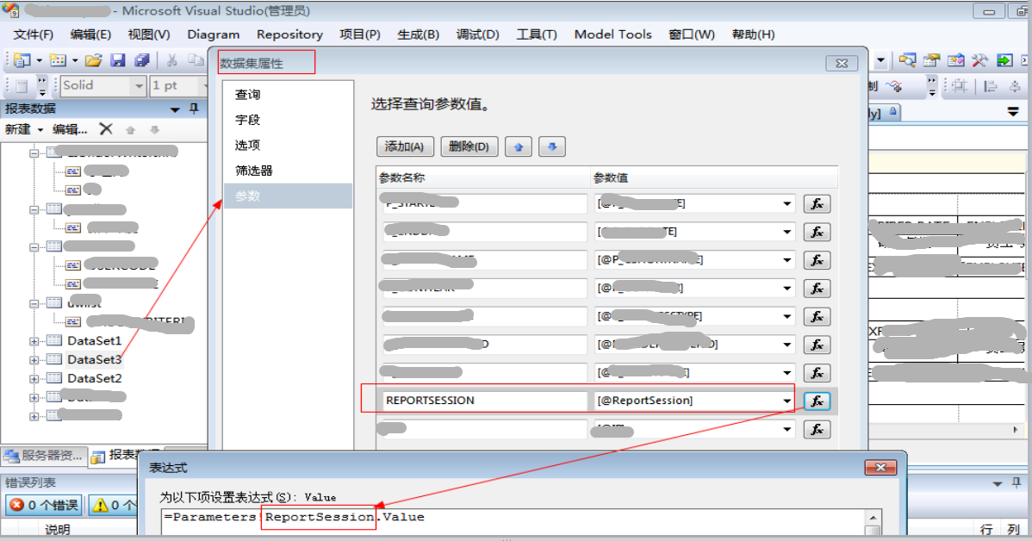
Task: Open the Repository menu
Action: point(289,34)
